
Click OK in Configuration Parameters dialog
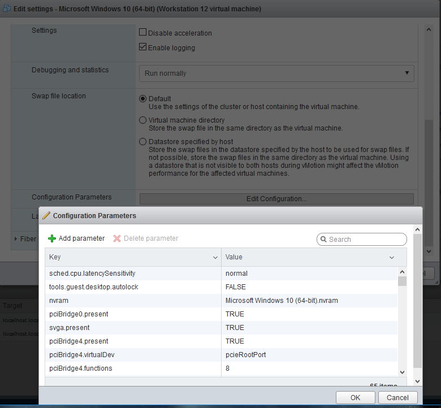355,397
